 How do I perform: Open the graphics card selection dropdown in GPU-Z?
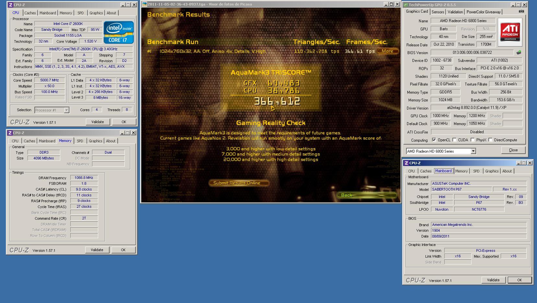point(473,151)
